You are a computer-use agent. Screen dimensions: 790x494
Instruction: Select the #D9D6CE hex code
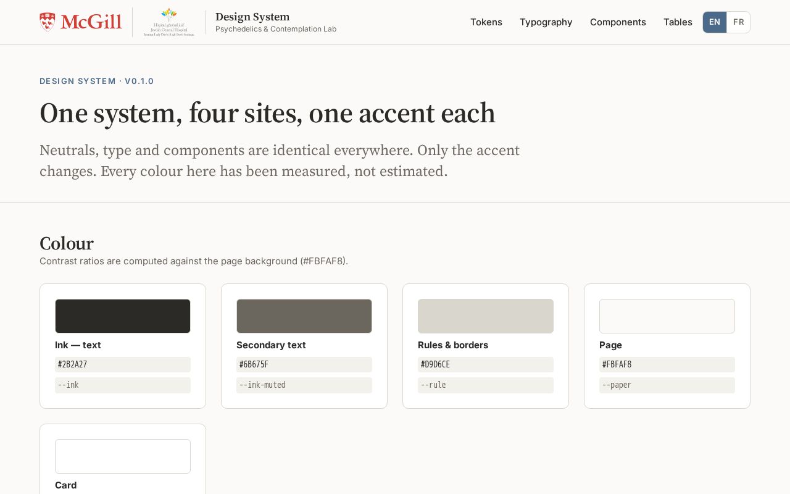[486, 364]
